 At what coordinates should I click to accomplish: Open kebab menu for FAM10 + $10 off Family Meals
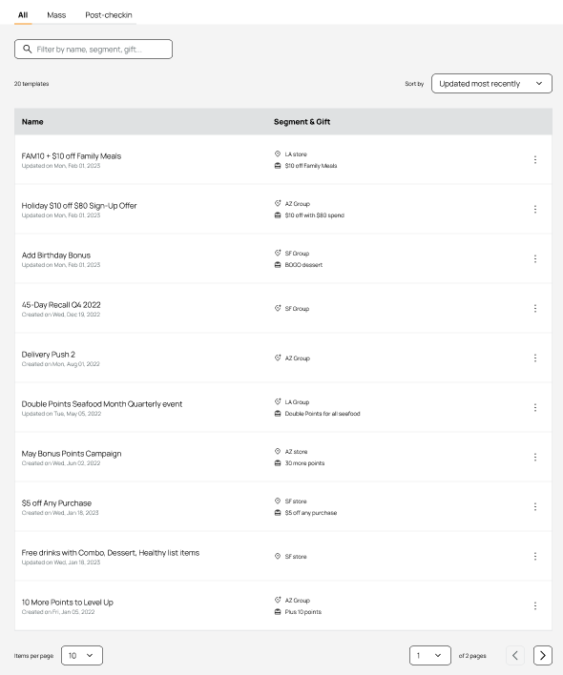(535, 160)
